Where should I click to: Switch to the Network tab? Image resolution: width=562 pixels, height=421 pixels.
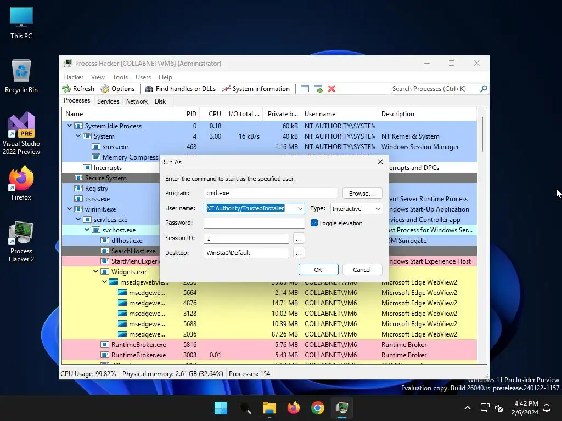(137, 101)
